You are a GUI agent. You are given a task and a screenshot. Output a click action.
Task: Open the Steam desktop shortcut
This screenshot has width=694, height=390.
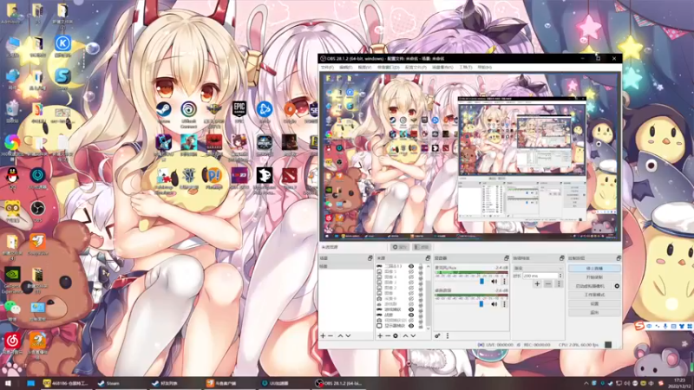coord(163,112)
